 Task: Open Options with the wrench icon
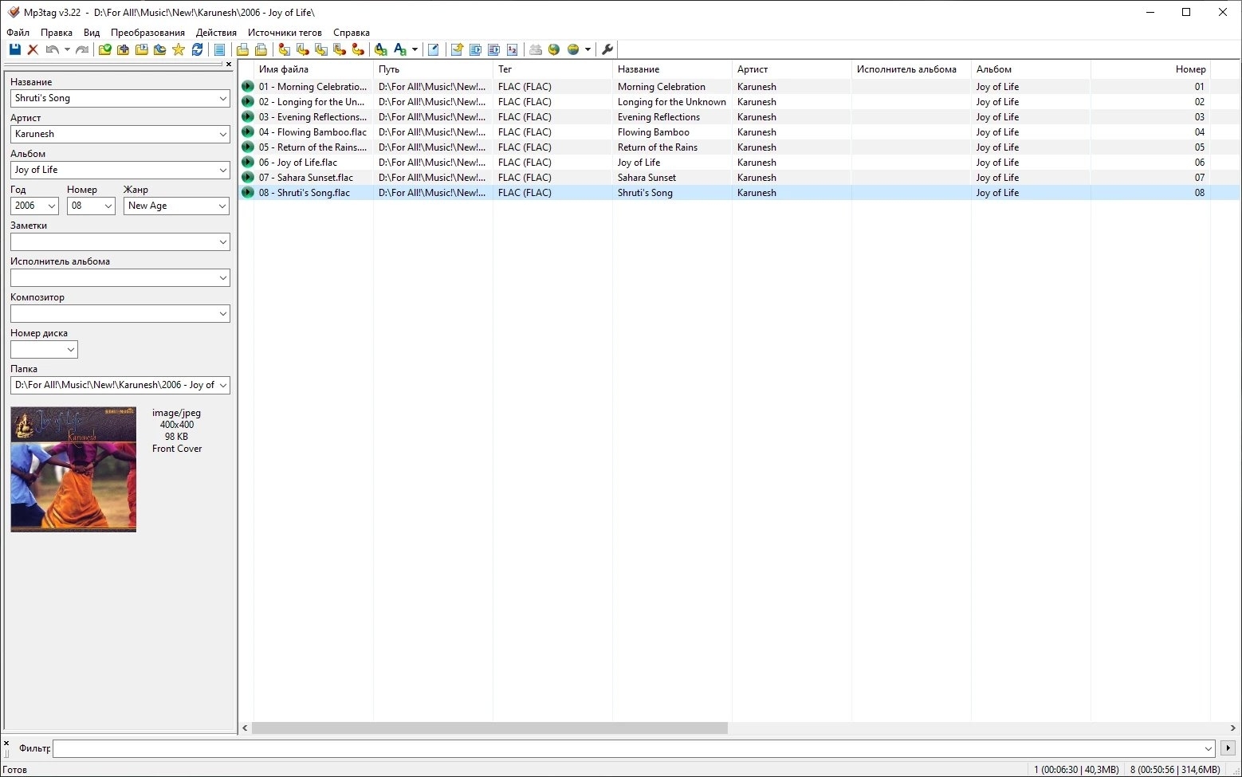607,49
